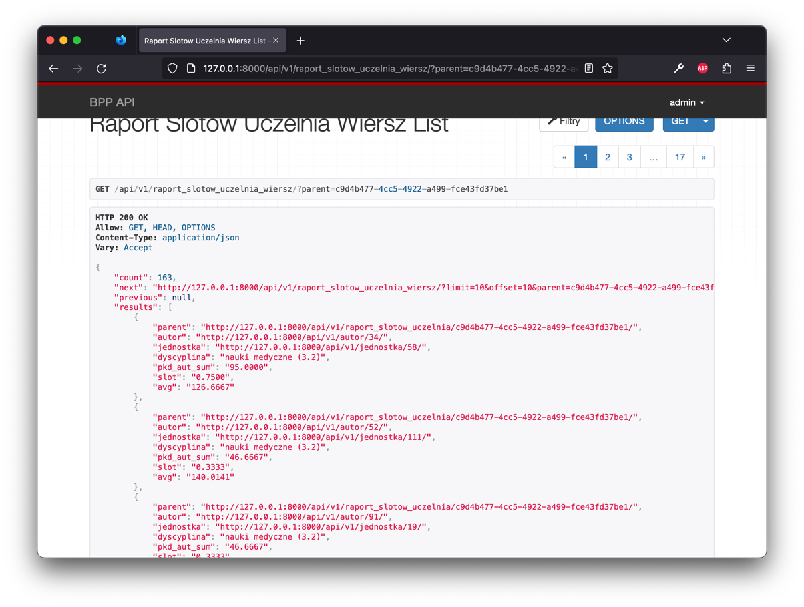Go to previous results page «
The width and height of the screenshot is (804, 607).
tap(564, 157)
